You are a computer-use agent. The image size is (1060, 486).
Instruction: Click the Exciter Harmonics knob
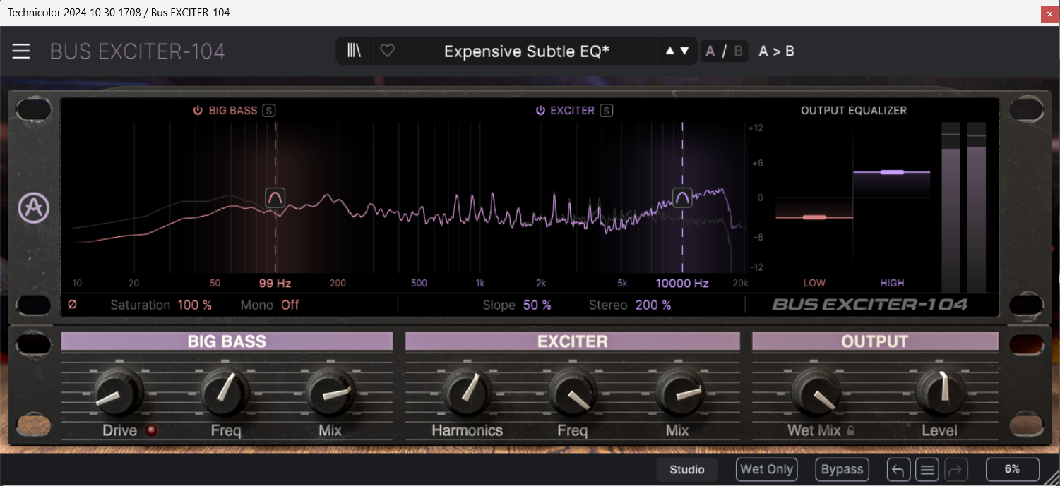(468, 392)
